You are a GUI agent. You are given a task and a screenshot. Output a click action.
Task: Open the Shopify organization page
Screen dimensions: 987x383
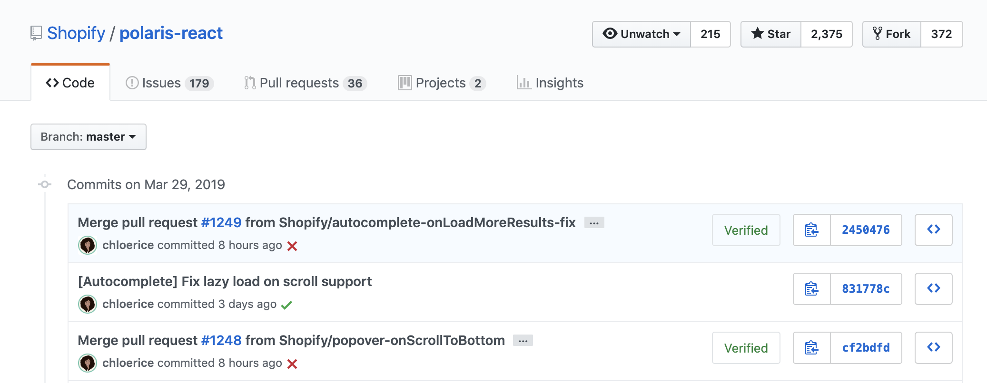click(x=76, y=32)
